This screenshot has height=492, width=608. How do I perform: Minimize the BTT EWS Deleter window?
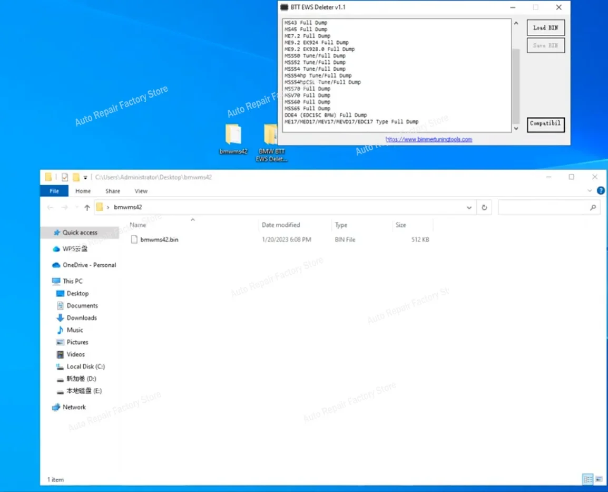point(513,7)
